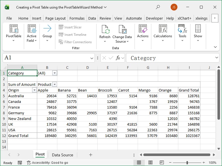The width and height of the screenshot is (222, 166).
Task: Select the cell containing Germany
Action: click(x=22, y=113)
